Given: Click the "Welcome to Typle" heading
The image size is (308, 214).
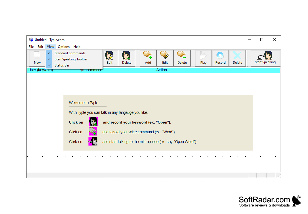Looking at the screenshot, I should tap(83, 103).
